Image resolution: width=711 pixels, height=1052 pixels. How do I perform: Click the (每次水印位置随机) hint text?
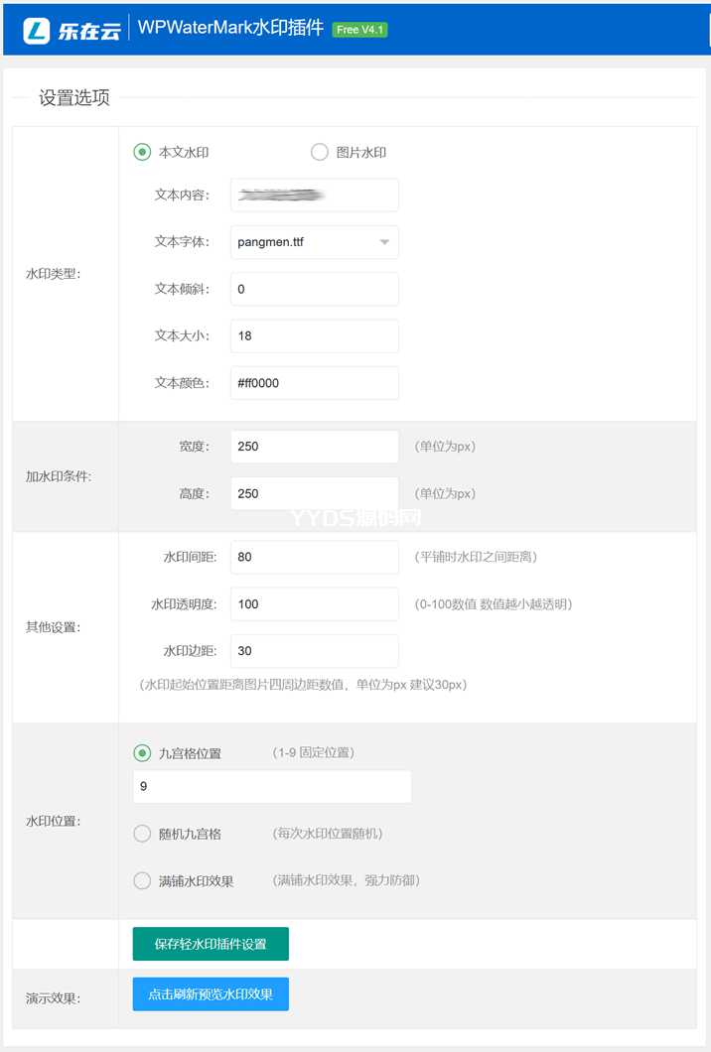click(x=328, y=834)
